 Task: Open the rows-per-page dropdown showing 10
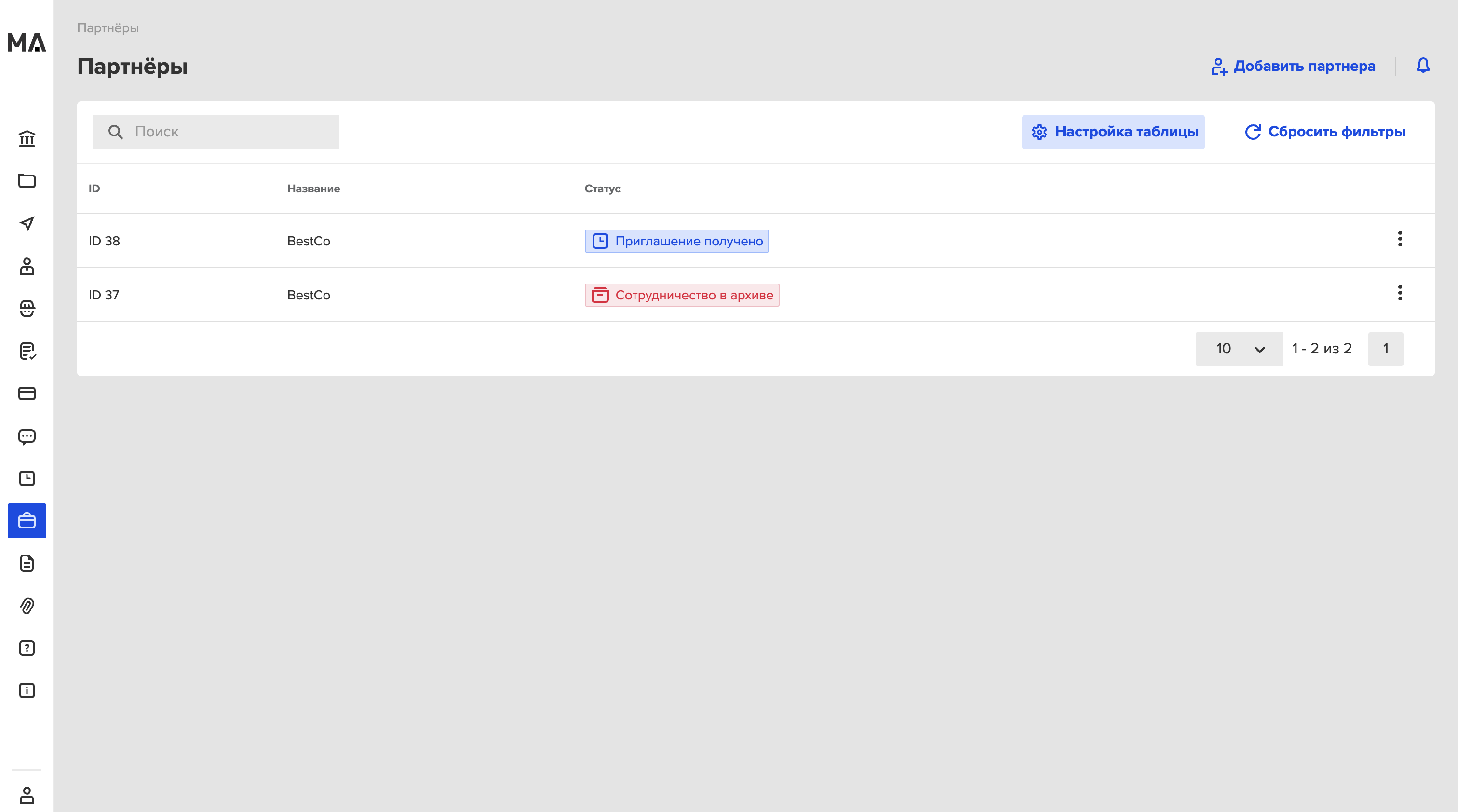point(1239,349)
